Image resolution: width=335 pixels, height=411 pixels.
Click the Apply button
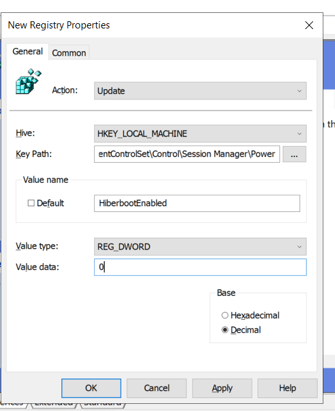[222, 388]
